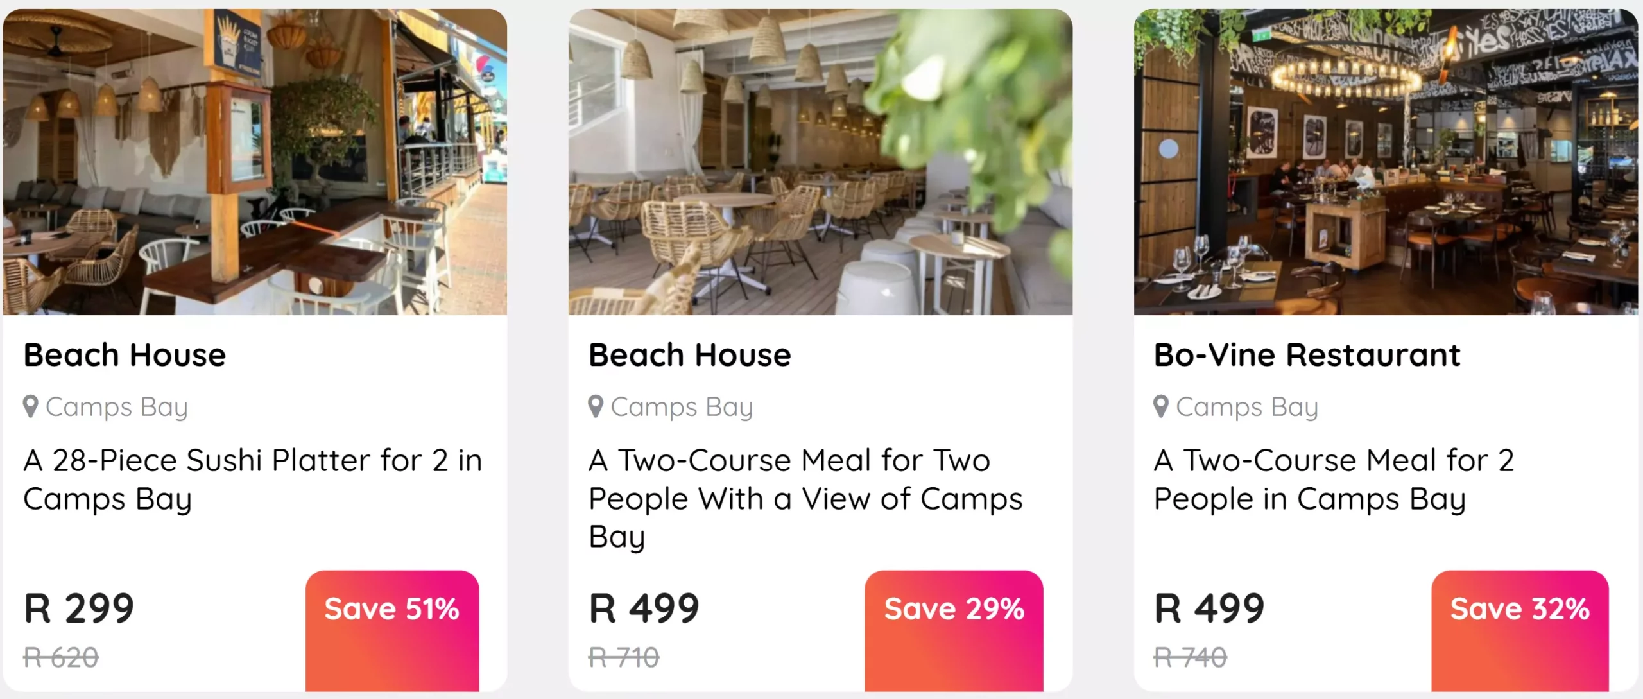Click the 28-Piece Sushi Platter description text
The image size is (1643, 699).
(x=252, y=480)
